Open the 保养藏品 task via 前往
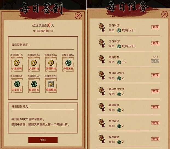 (x=155, y=139)
